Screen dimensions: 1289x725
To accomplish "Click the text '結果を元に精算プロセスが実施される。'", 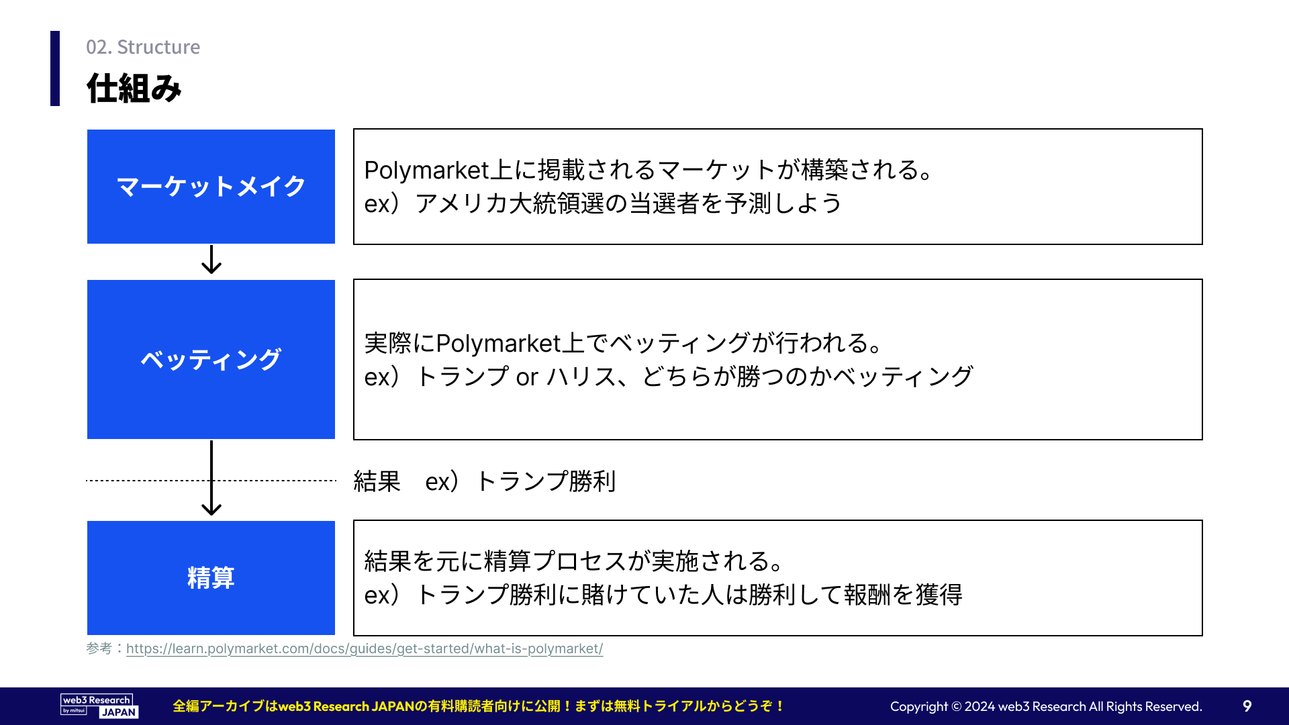I will 574,561.
